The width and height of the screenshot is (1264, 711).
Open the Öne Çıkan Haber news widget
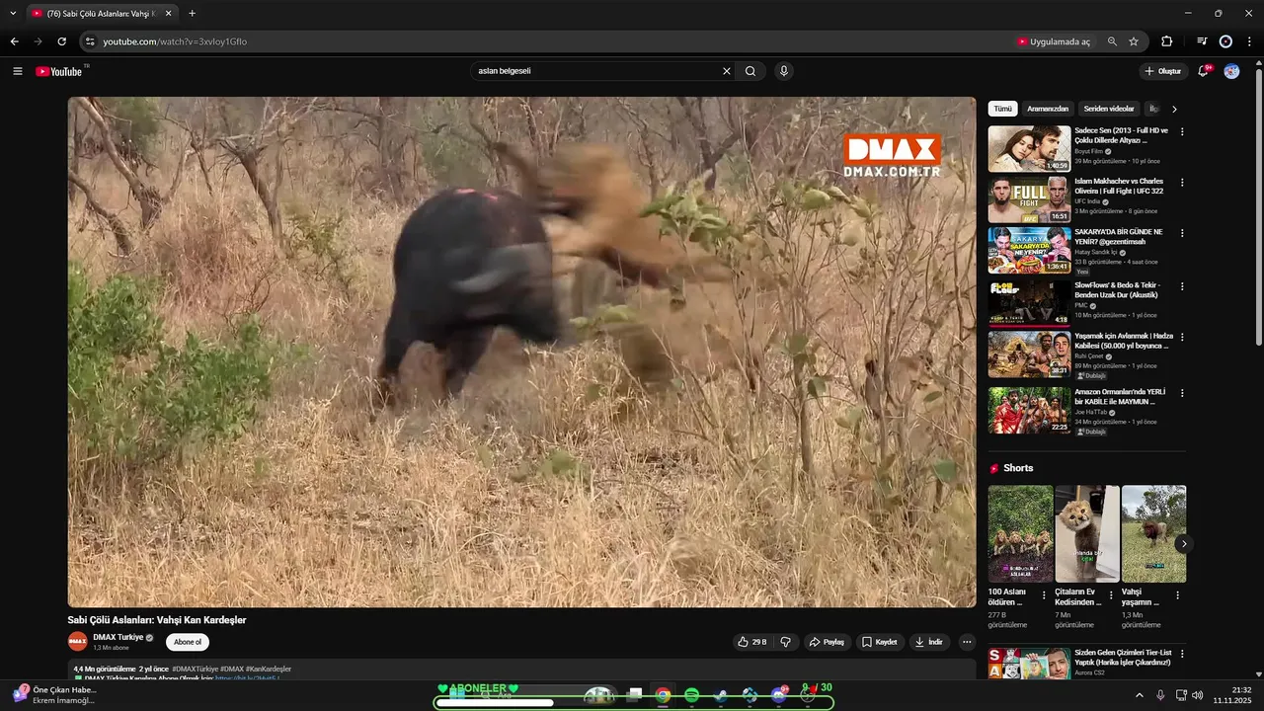(x=54, y=695)
